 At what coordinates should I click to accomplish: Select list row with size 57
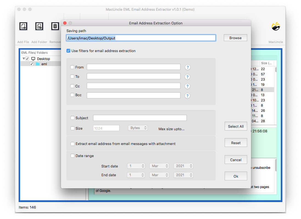pyautogui.click(x=263, y=74)
